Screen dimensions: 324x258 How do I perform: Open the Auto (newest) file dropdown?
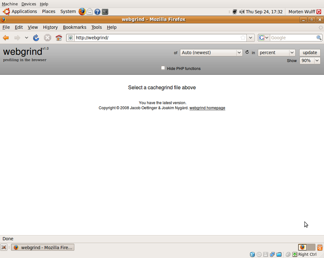point(211,53)
